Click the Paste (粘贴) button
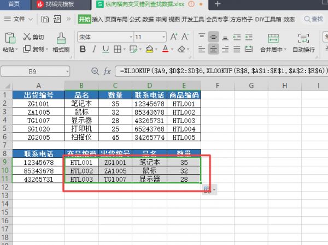 (x=9, y=43)
